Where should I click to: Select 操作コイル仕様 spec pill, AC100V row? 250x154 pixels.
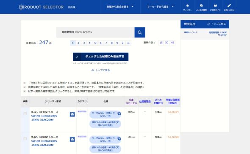(x=105, y=149)
